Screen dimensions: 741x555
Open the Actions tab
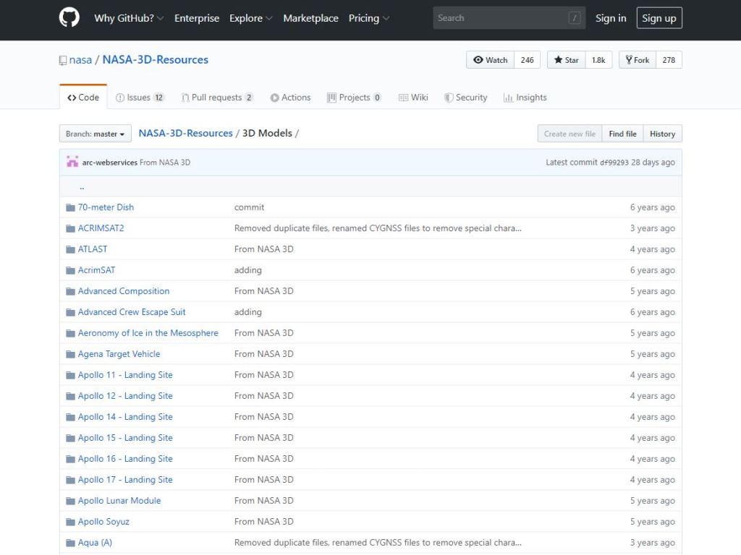coord(290,98)
